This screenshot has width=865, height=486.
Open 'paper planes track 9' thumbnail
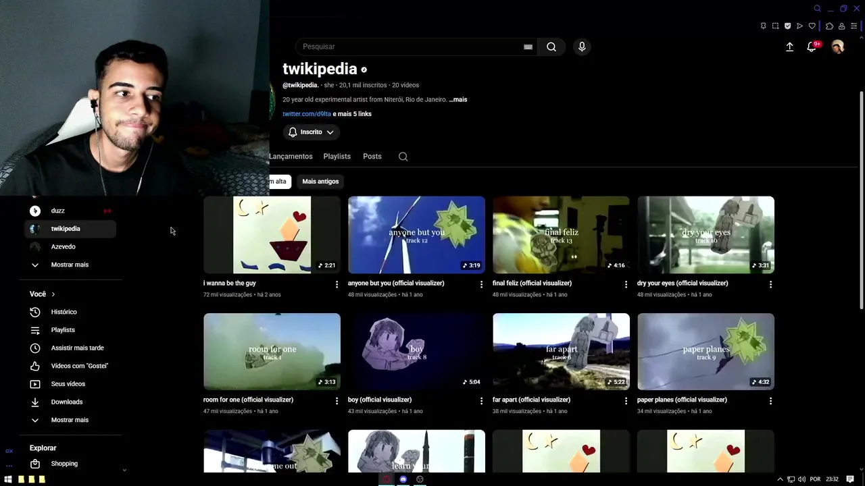coord(706,352)
